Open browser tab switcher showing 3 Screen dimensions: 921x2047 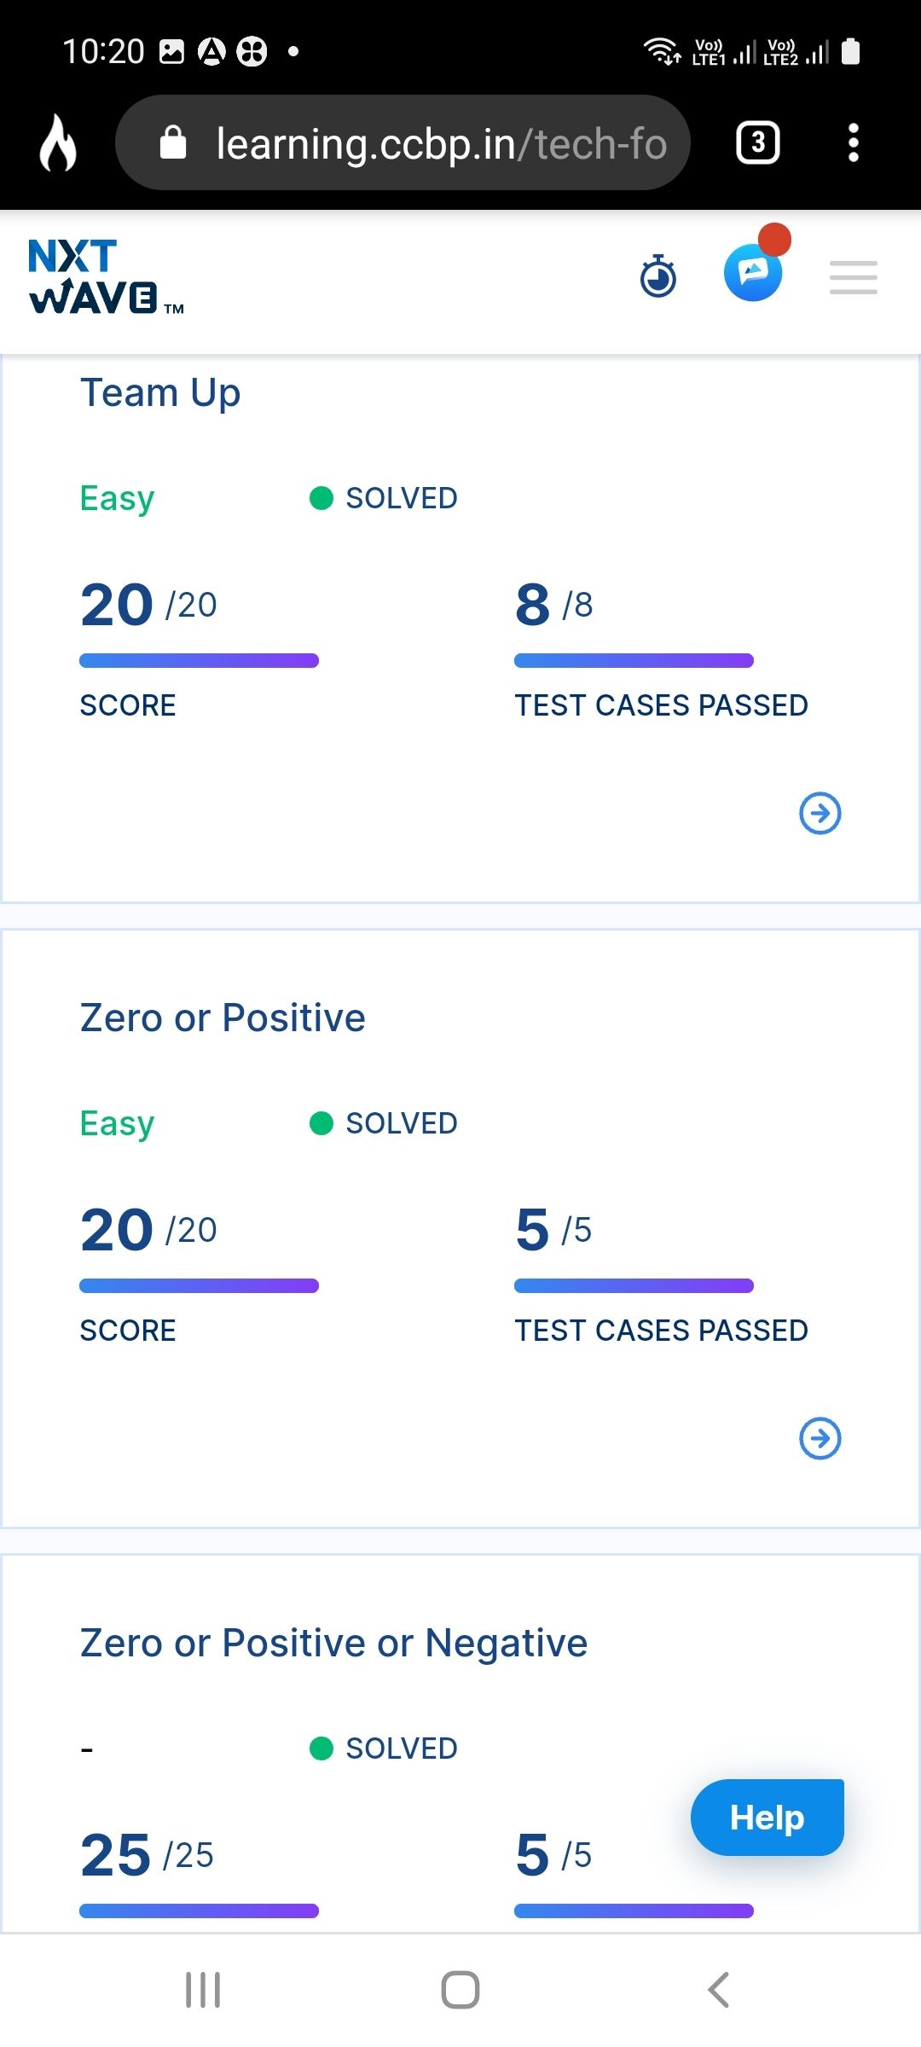(x=758, y=142)
